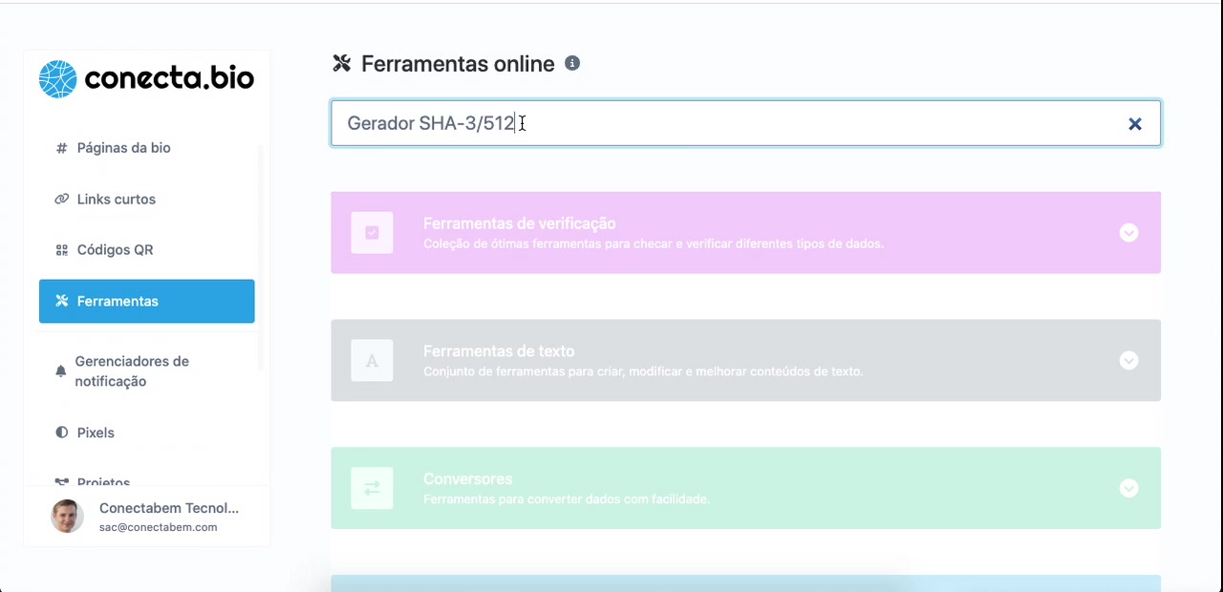Select the Pixels half-circle icon

click(x=60, y=433)
